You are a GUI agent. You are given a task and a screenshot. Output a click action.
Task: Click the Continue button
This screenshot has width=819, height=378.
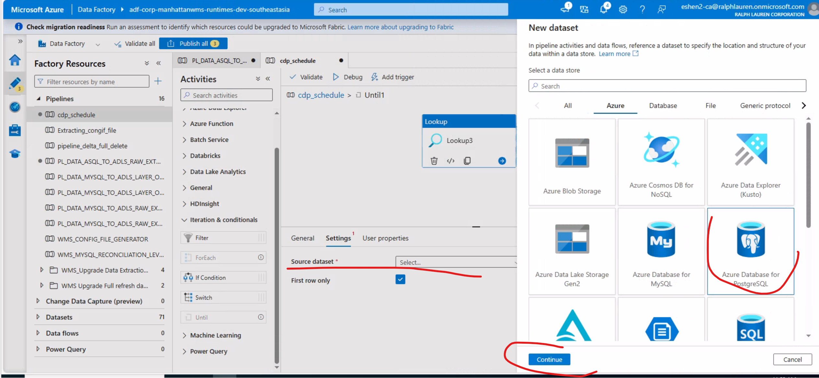[x=549, y=359]
